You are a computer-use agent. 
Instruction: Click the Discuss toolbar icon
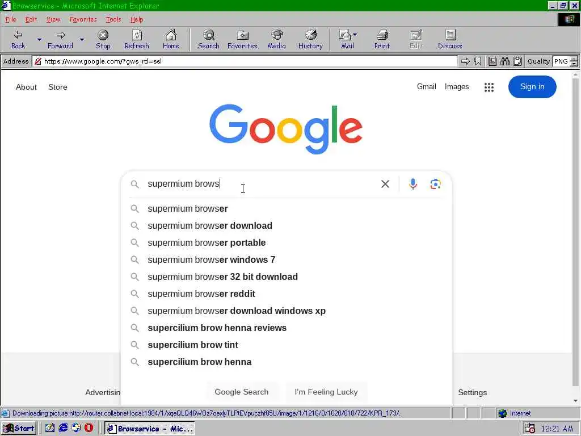[x=450, y=39]
